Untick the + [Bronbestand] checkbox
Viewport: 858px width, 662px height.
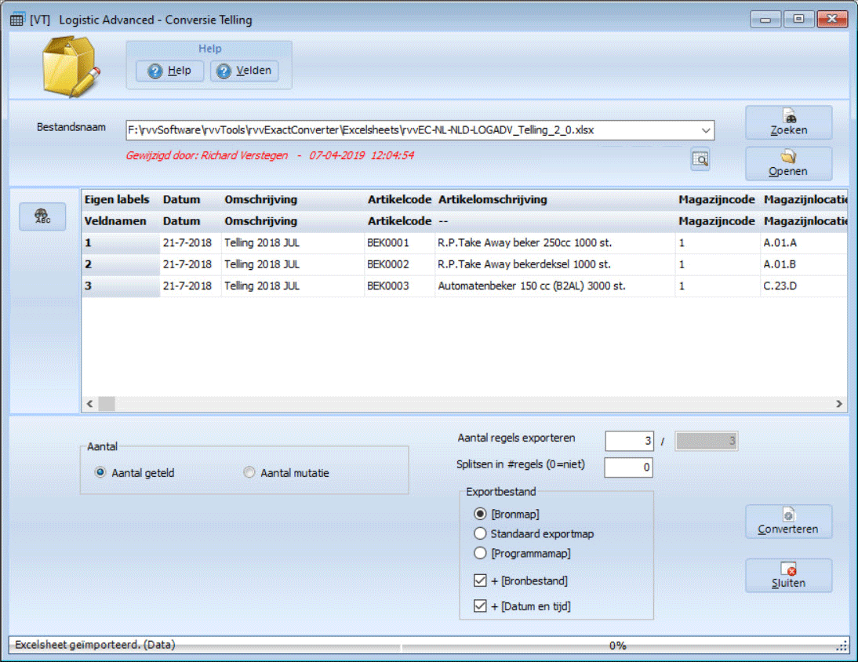point(481,581)
